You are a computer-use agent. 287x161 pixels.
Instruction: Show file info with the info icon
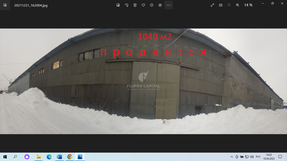[x=152, y=5]
